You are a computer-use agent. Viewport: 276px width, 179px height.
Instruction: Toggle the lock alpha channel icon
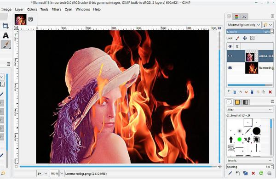252,38
